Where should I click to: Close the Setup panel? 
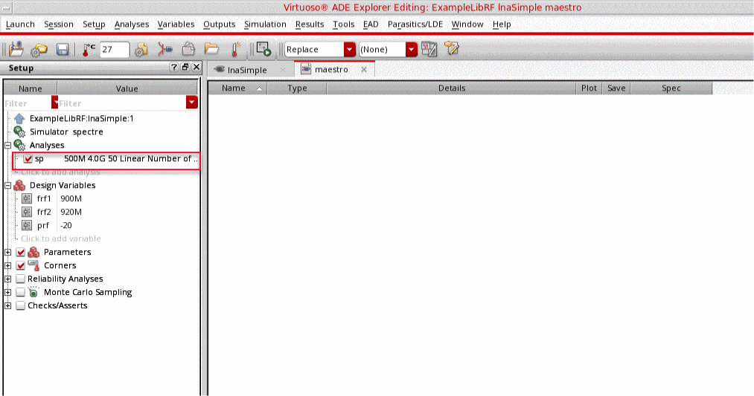[x=197, y=67]
